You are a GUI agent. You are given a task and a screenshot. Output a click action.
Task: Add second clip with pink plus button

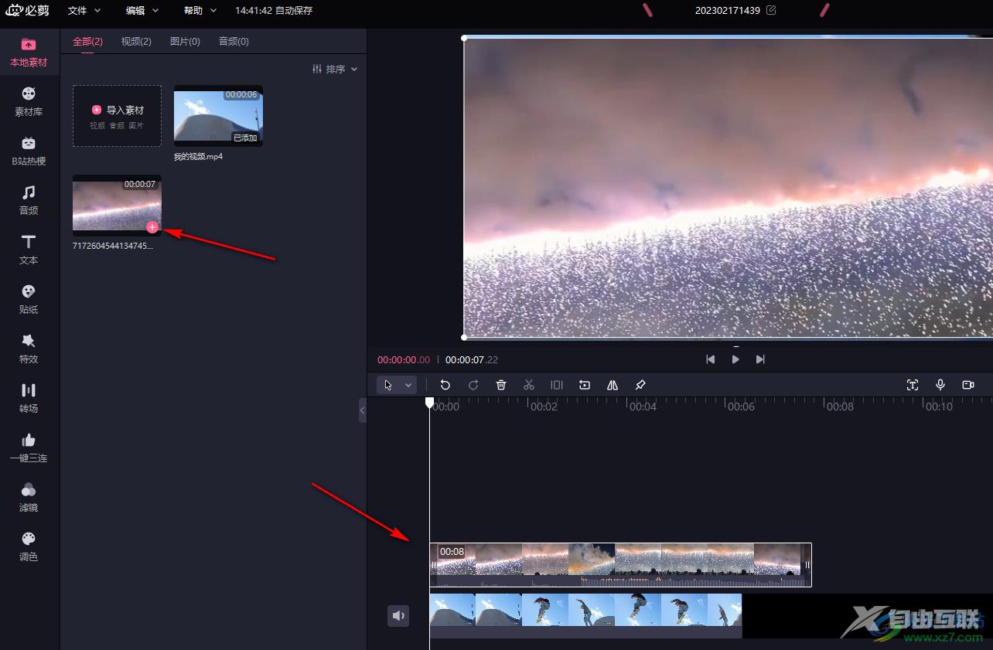(x=152, y=226)
